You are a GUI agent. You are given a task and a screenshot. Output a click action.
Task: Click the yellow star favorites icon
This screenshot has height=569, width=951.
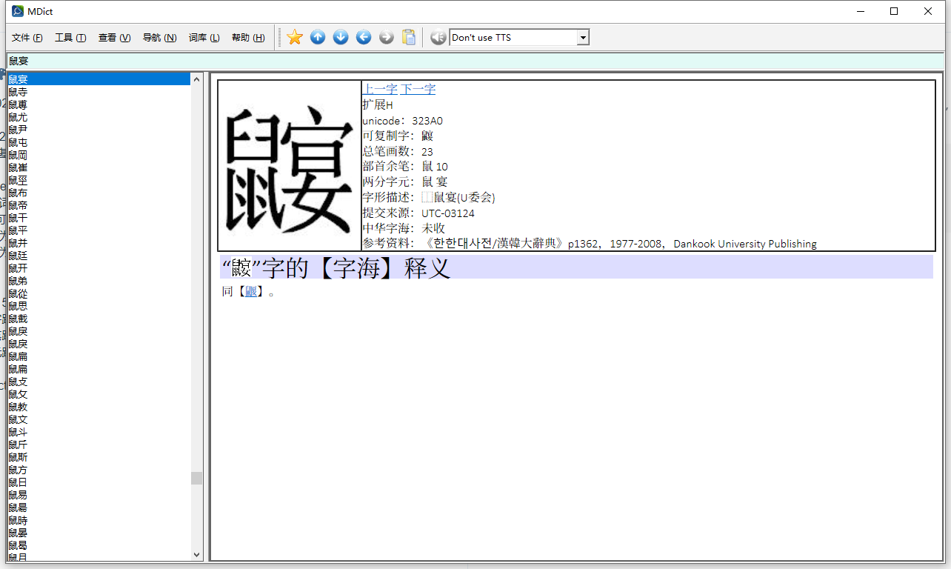click(295, 37)
